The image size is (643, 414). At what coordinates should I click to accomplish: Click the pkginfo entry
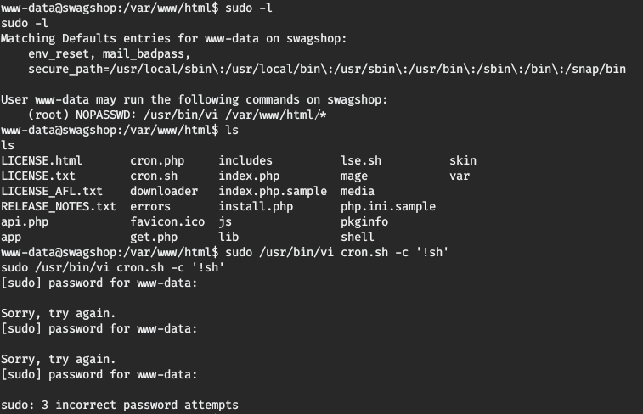click(364, 221)
